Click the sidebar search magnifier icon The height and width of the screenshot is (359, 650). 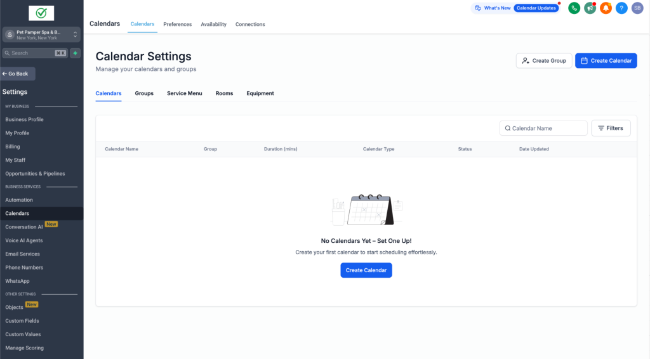pos(7,53)
